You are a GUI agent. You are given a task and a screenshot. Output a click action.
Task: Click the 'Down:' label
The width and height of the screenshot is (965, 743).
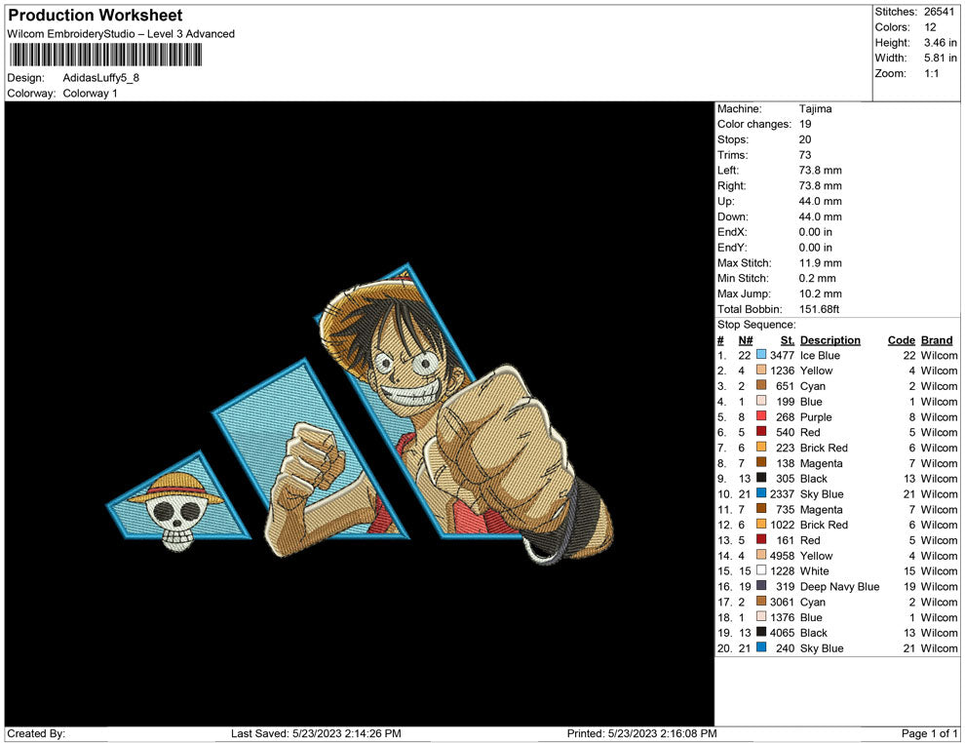[733, 216]
